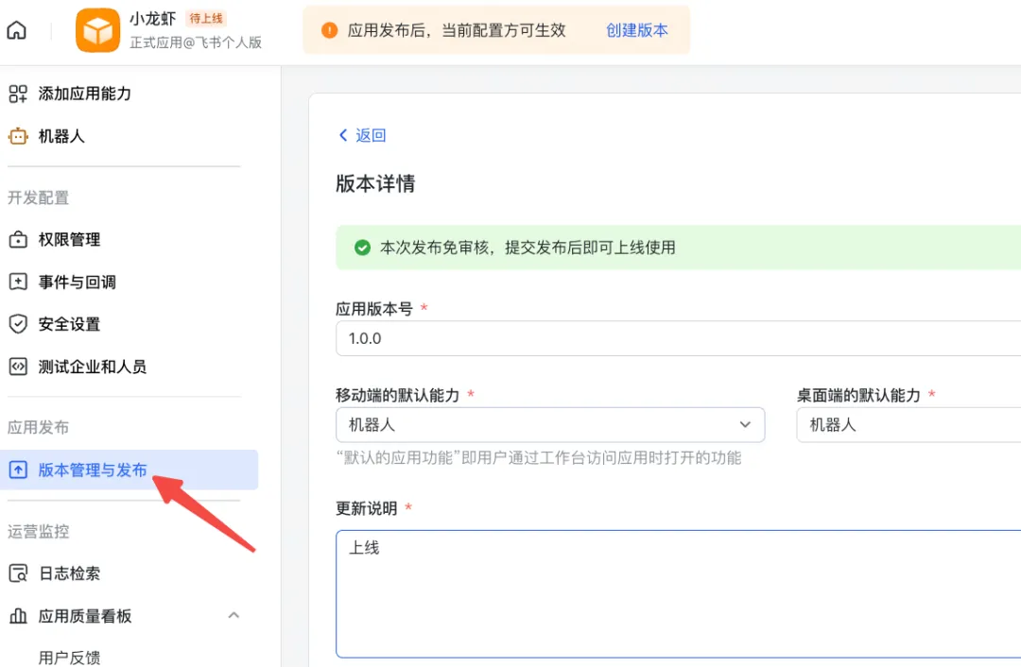
Task: Click the 返回 back link
Action: (362, 135)
